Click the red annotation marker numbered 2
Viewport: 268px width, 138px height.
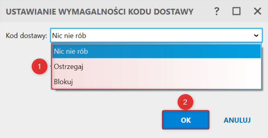pyautogui.click(x=185, y=102)
